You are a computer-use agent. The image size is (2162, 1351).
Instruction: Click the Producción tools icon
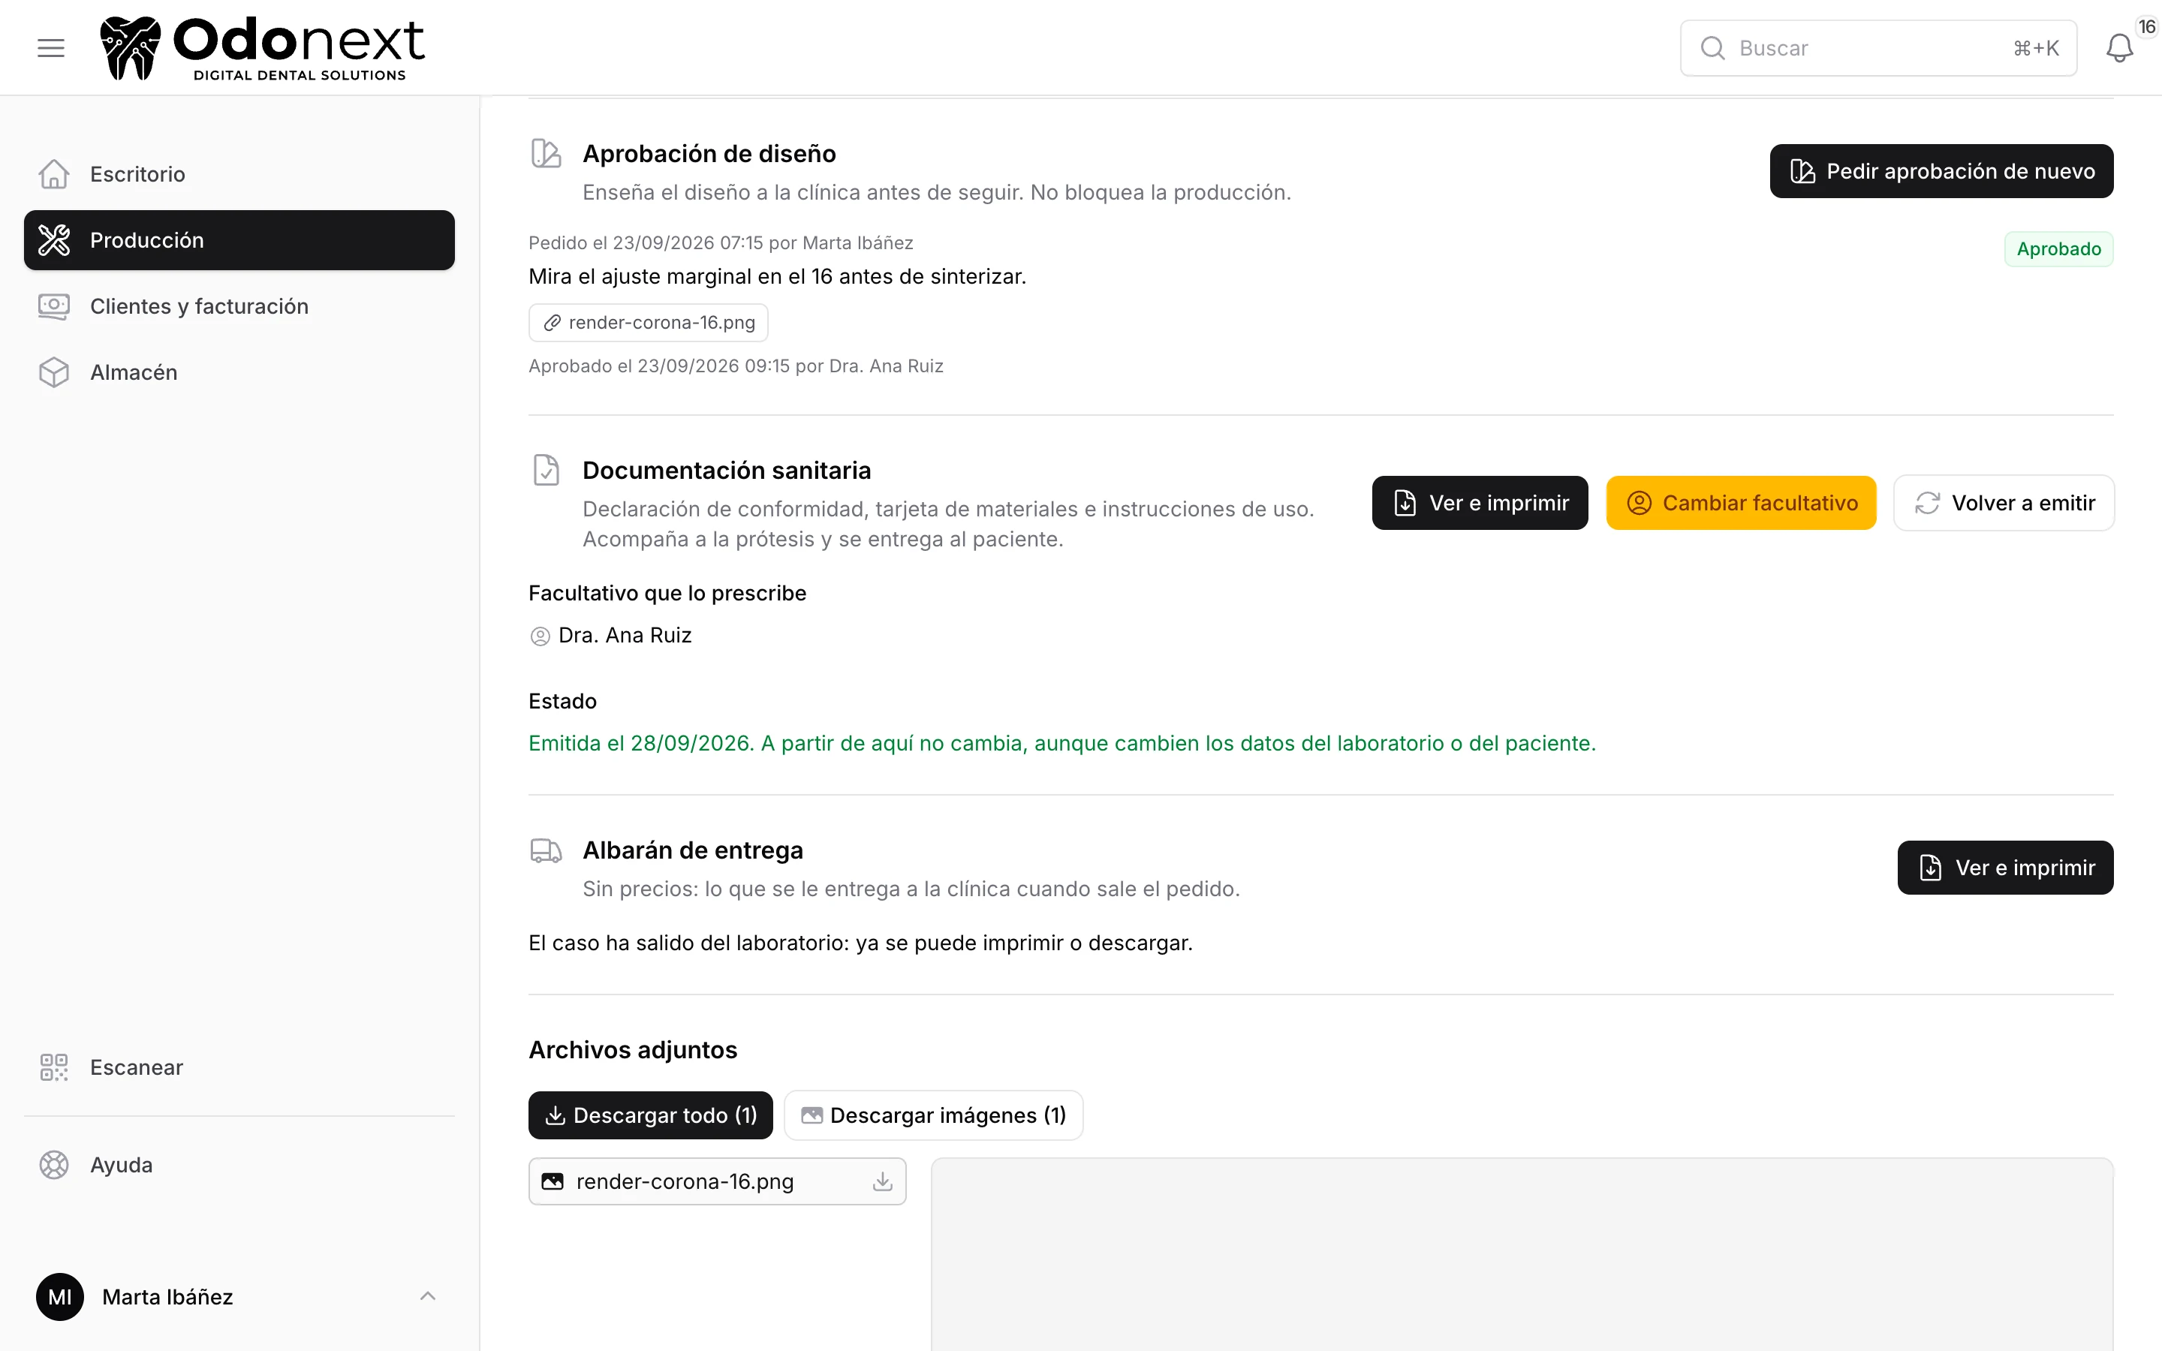(53, 240)
